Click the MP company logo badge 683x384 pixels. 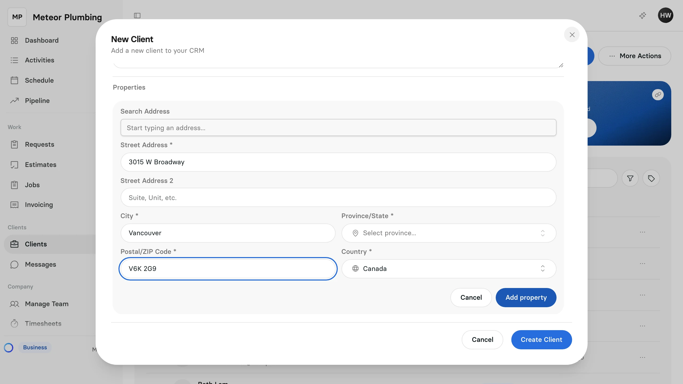point(17,17)
